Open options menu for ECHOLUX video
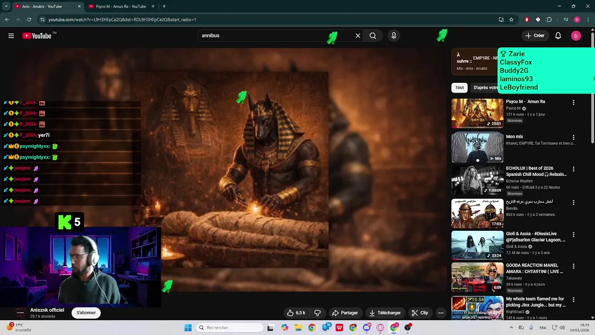Screen dimensions: 595x335 click(x=573, y=169)
